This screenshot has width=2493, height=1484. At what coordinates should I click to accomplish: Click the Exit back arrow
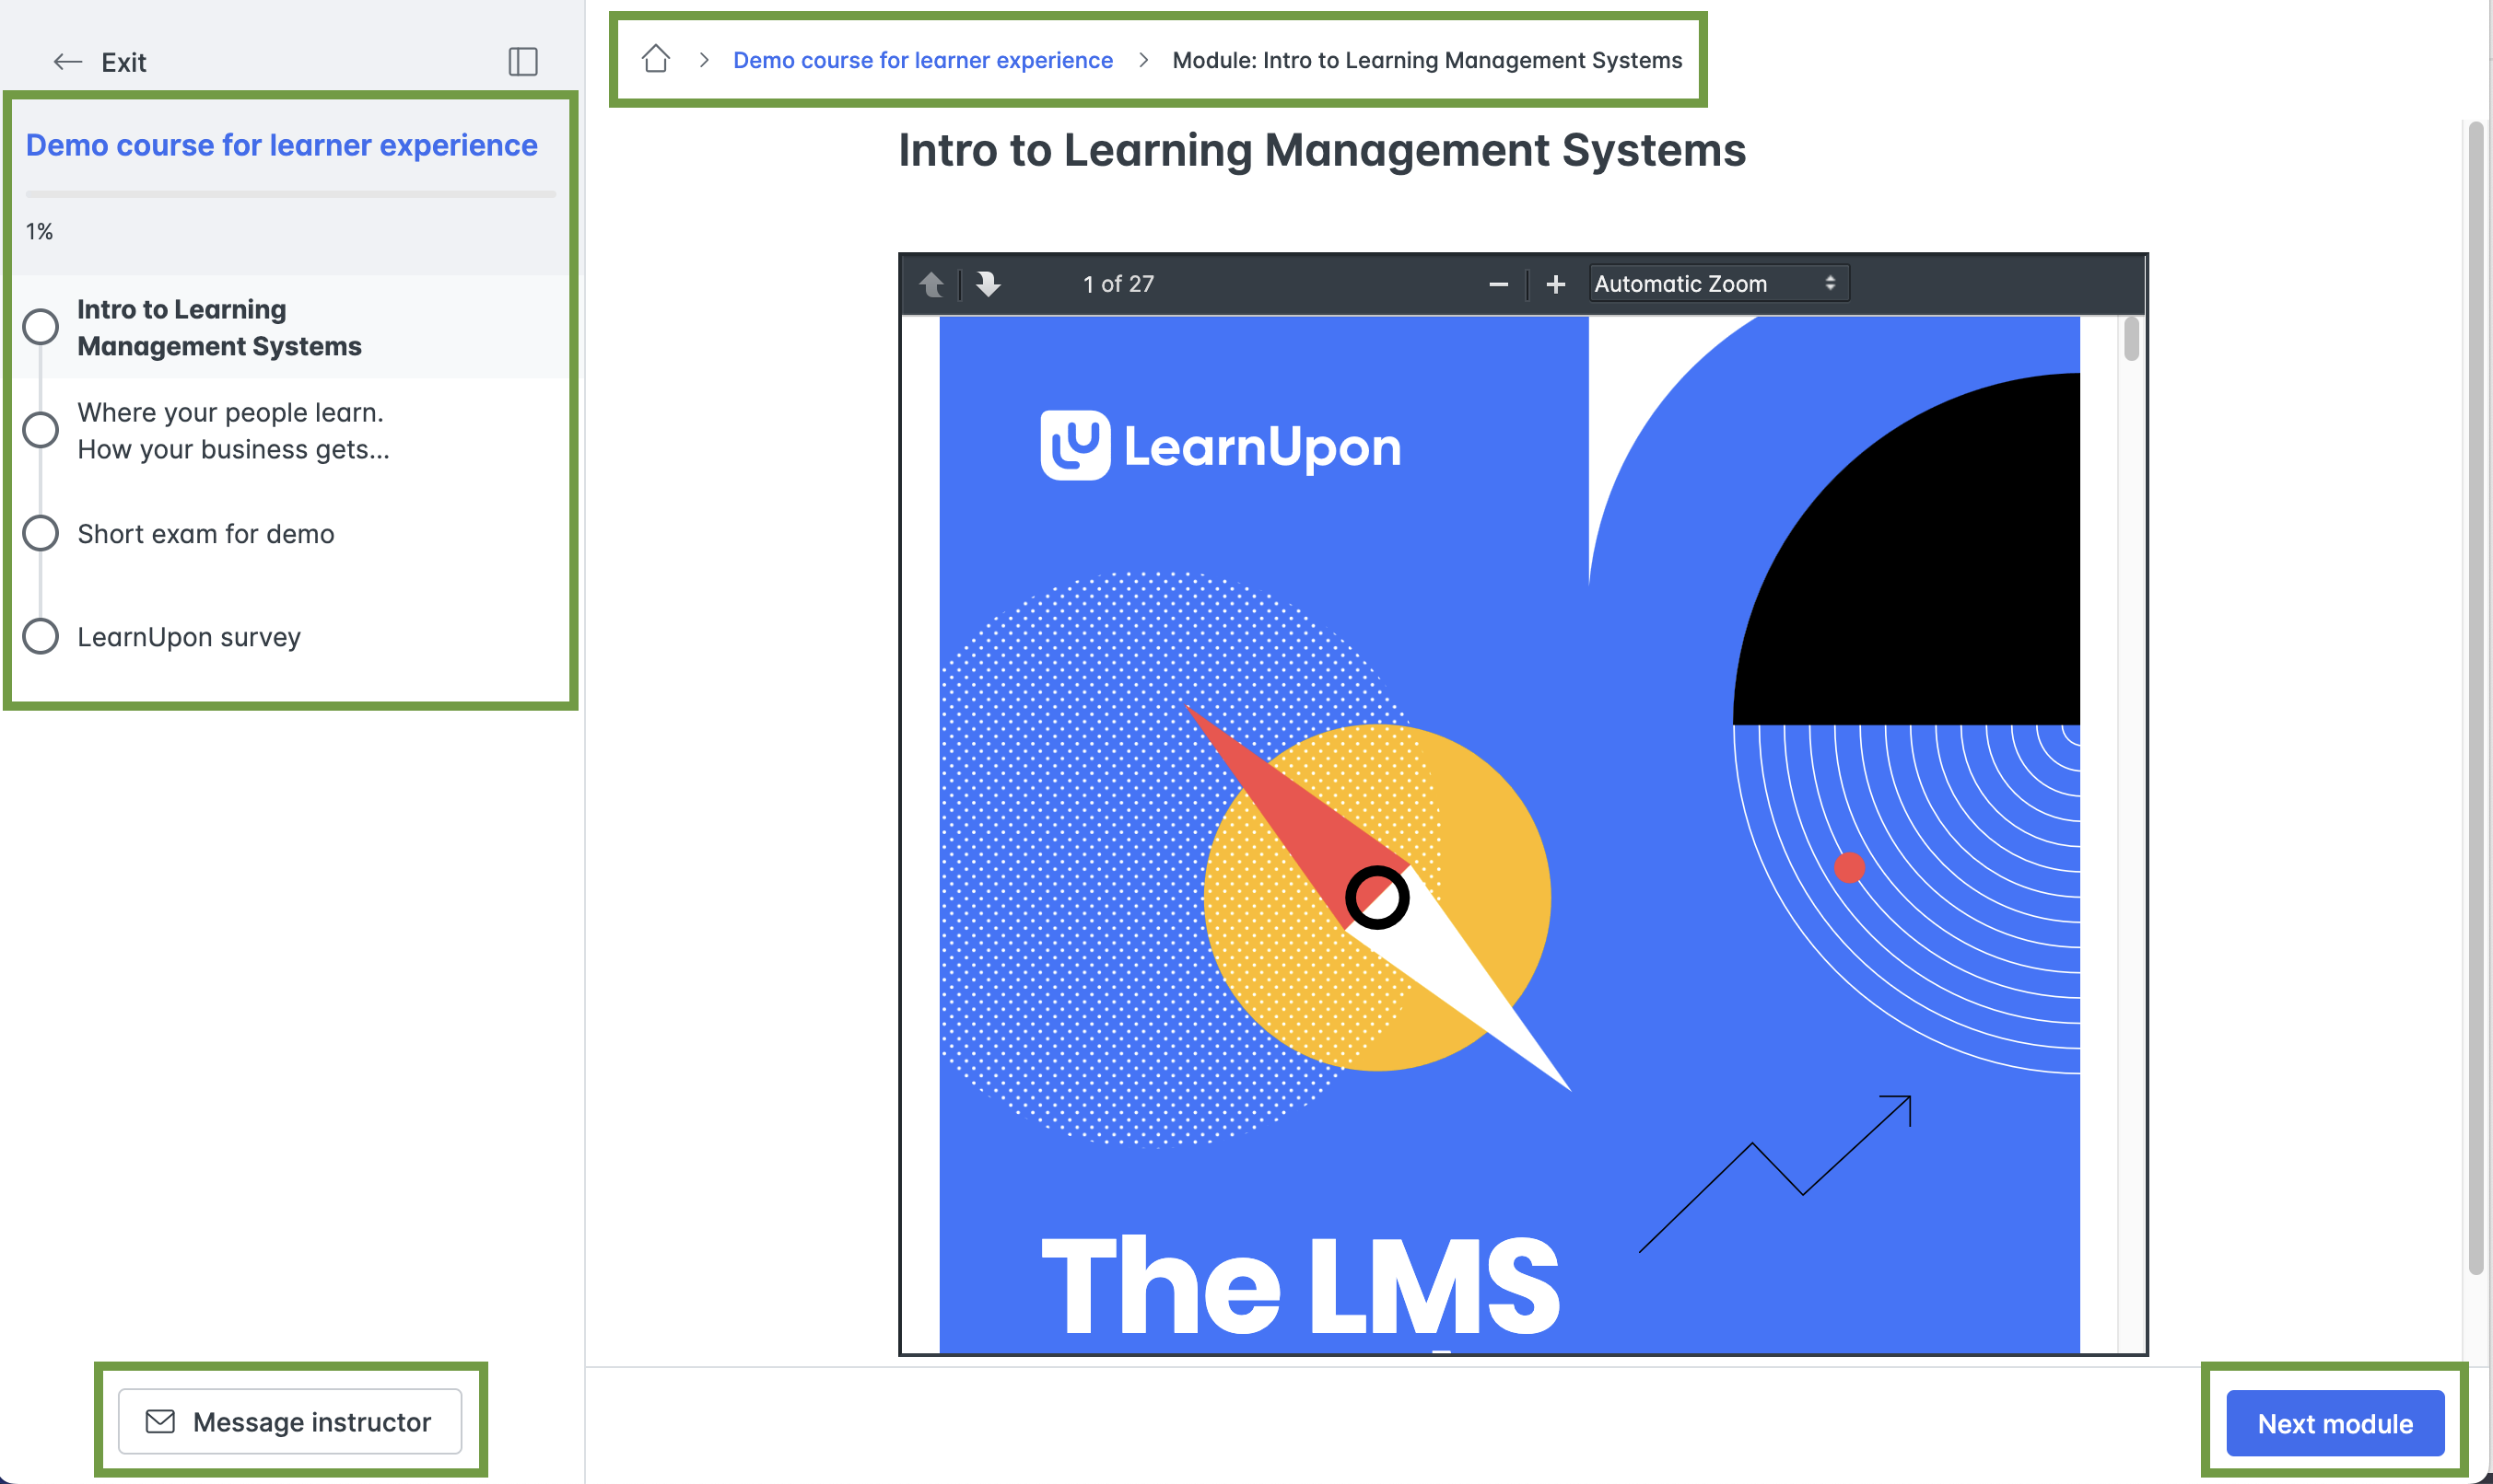click(67, 61)
